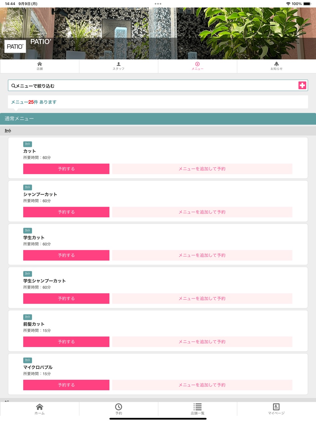Tap 所要時間：15分 under マイクロバブル
316x422 pixels.
pos(37,374)
